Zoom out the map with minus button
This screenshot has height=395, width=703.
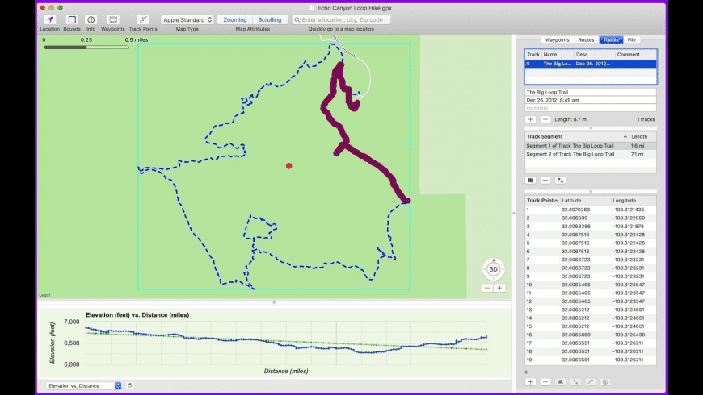point(487,288)
